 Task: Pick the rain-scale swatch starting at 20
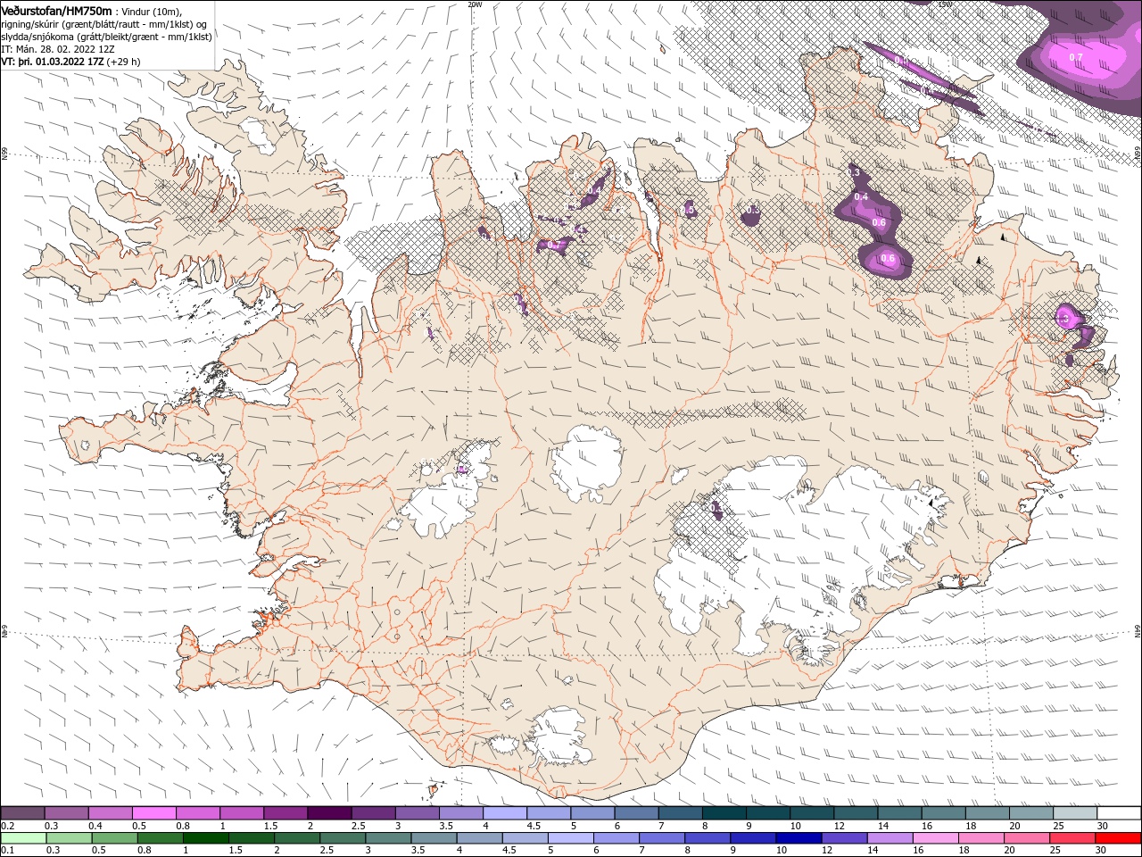coord(1027,838)
